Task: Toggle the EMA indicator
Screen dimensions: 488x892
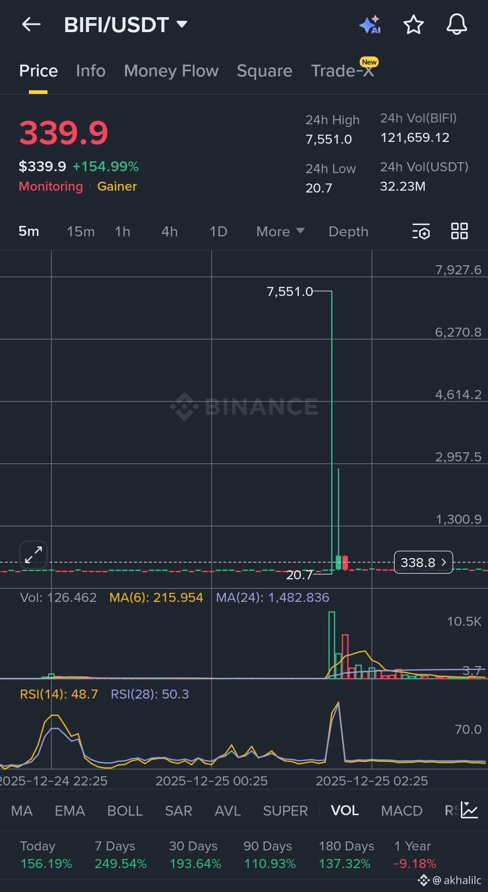Action: (x=70, y=811)
